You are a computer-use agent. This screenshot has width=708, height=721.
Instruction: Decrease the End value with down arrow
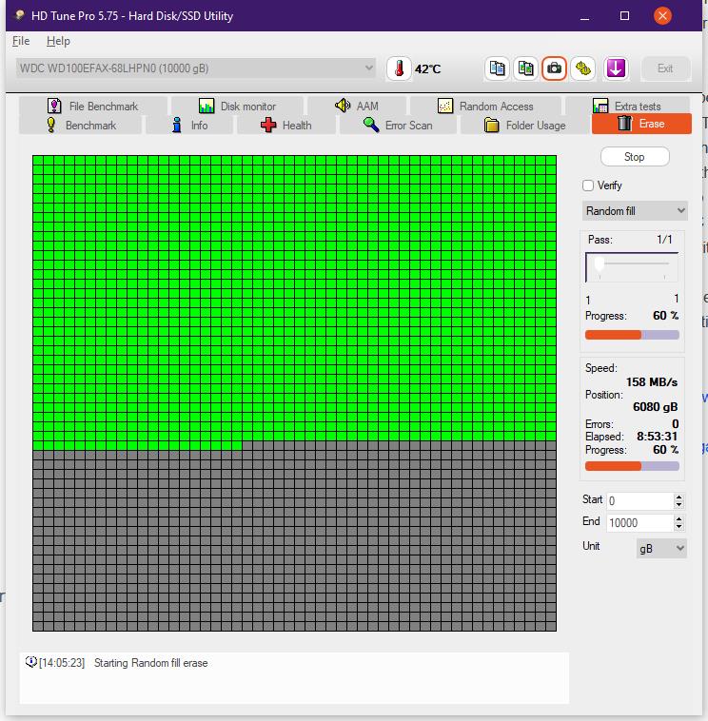coord(679,527)
